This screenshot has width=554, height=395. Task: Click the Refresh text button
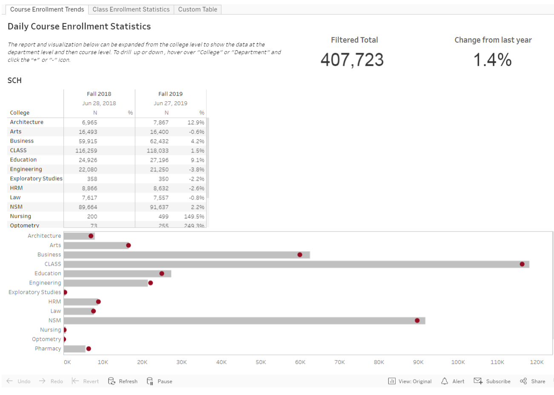coord(128,381)
